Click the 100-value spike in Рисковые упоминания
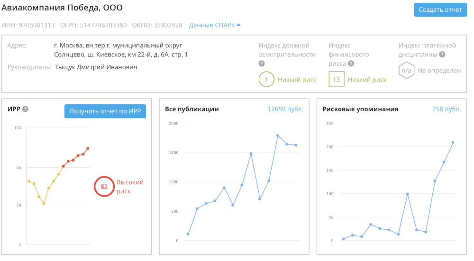Screen dimensions: 474x261 coord(408,194)
